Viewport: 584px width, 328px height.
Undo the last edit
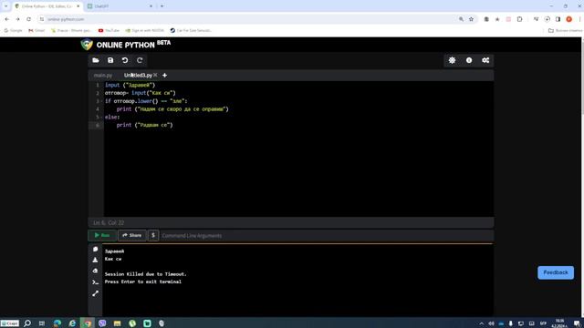(x=125, y=60)
